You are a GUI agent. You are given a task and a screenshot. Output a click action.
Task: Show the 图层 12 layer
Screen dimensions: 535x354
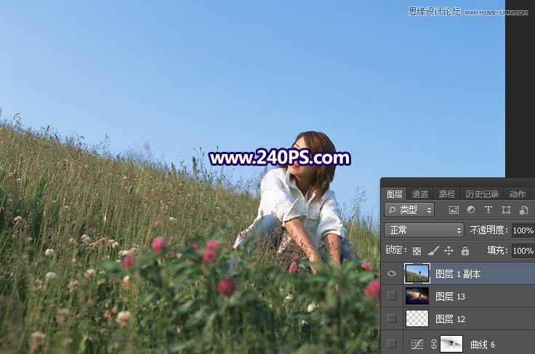[392, 318]
